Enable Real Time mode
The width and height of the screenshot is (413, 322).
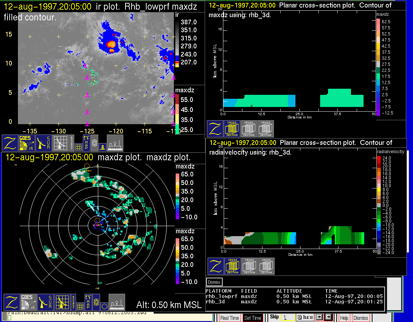(229, 318)
